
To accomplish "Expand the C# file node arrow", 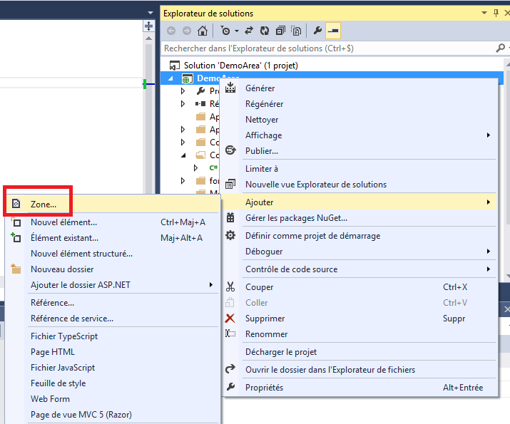I will [195, 167].
